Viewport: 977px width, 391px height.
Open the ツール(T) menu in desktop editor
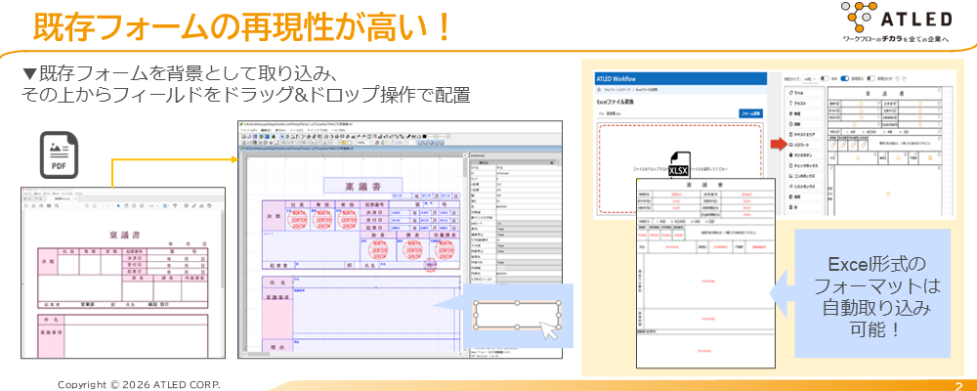coord(295,130)
